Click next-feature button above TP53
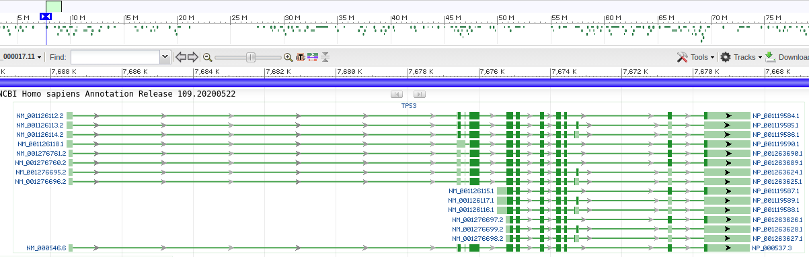The height and width of the screenshot is (257, 809). (420, 95)
